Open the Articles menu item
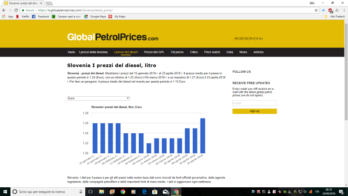The width and height of the screenshot is (348, 196). pos(258,52)
